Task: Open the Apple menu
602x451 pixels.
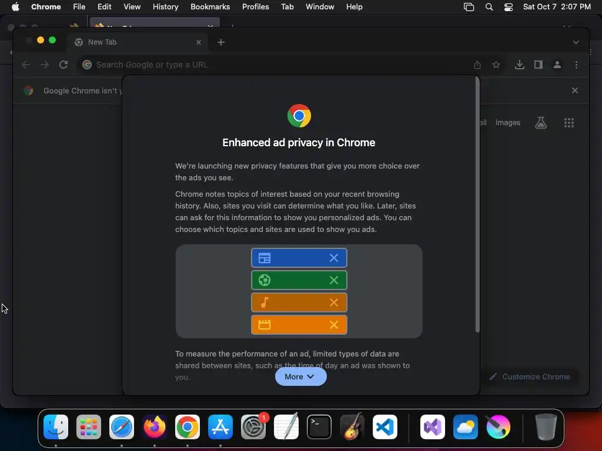Action: coord(15,7)
